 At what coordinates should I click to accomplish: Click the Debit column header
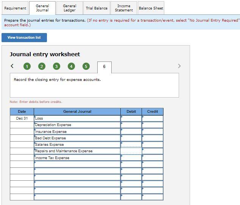131,112
